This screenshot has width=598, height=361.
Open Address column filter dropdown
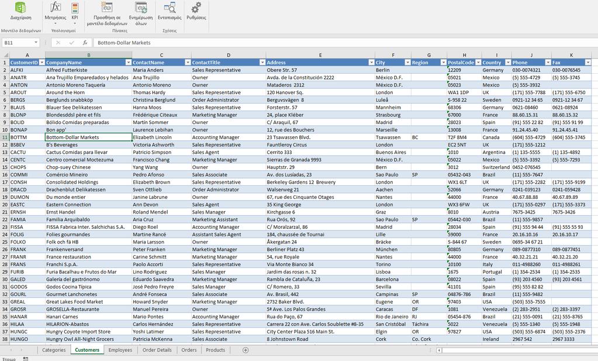point(371,63)
